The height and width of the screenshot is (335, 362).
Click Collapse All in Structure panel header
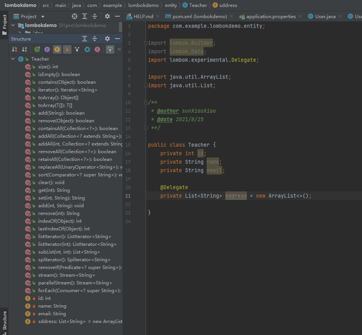click(94, 39)
